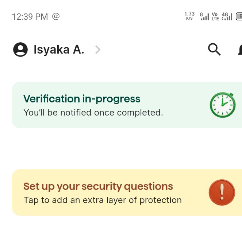Viewport: 242px width, 238px height.
Task: Tap the red exclamation alert icon
Action: (222, 192)
